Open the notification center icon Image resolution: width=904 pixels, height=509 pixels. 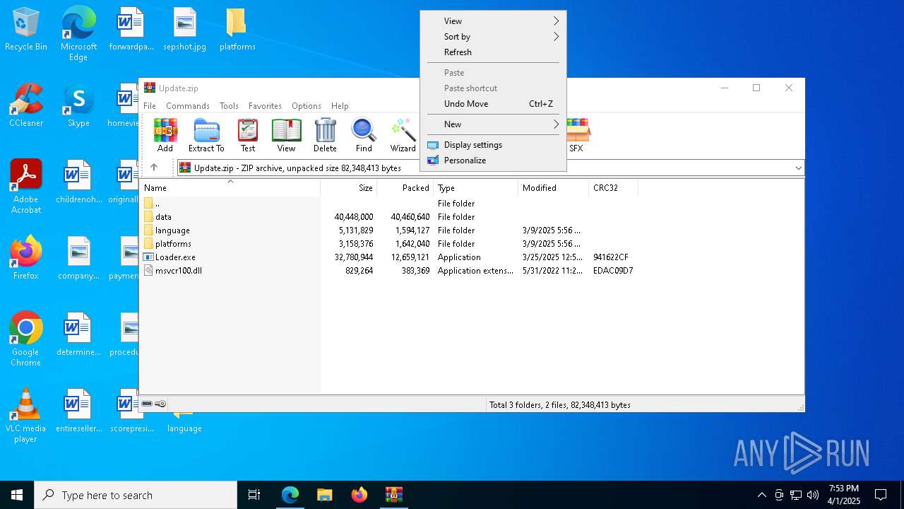[881, 495]
